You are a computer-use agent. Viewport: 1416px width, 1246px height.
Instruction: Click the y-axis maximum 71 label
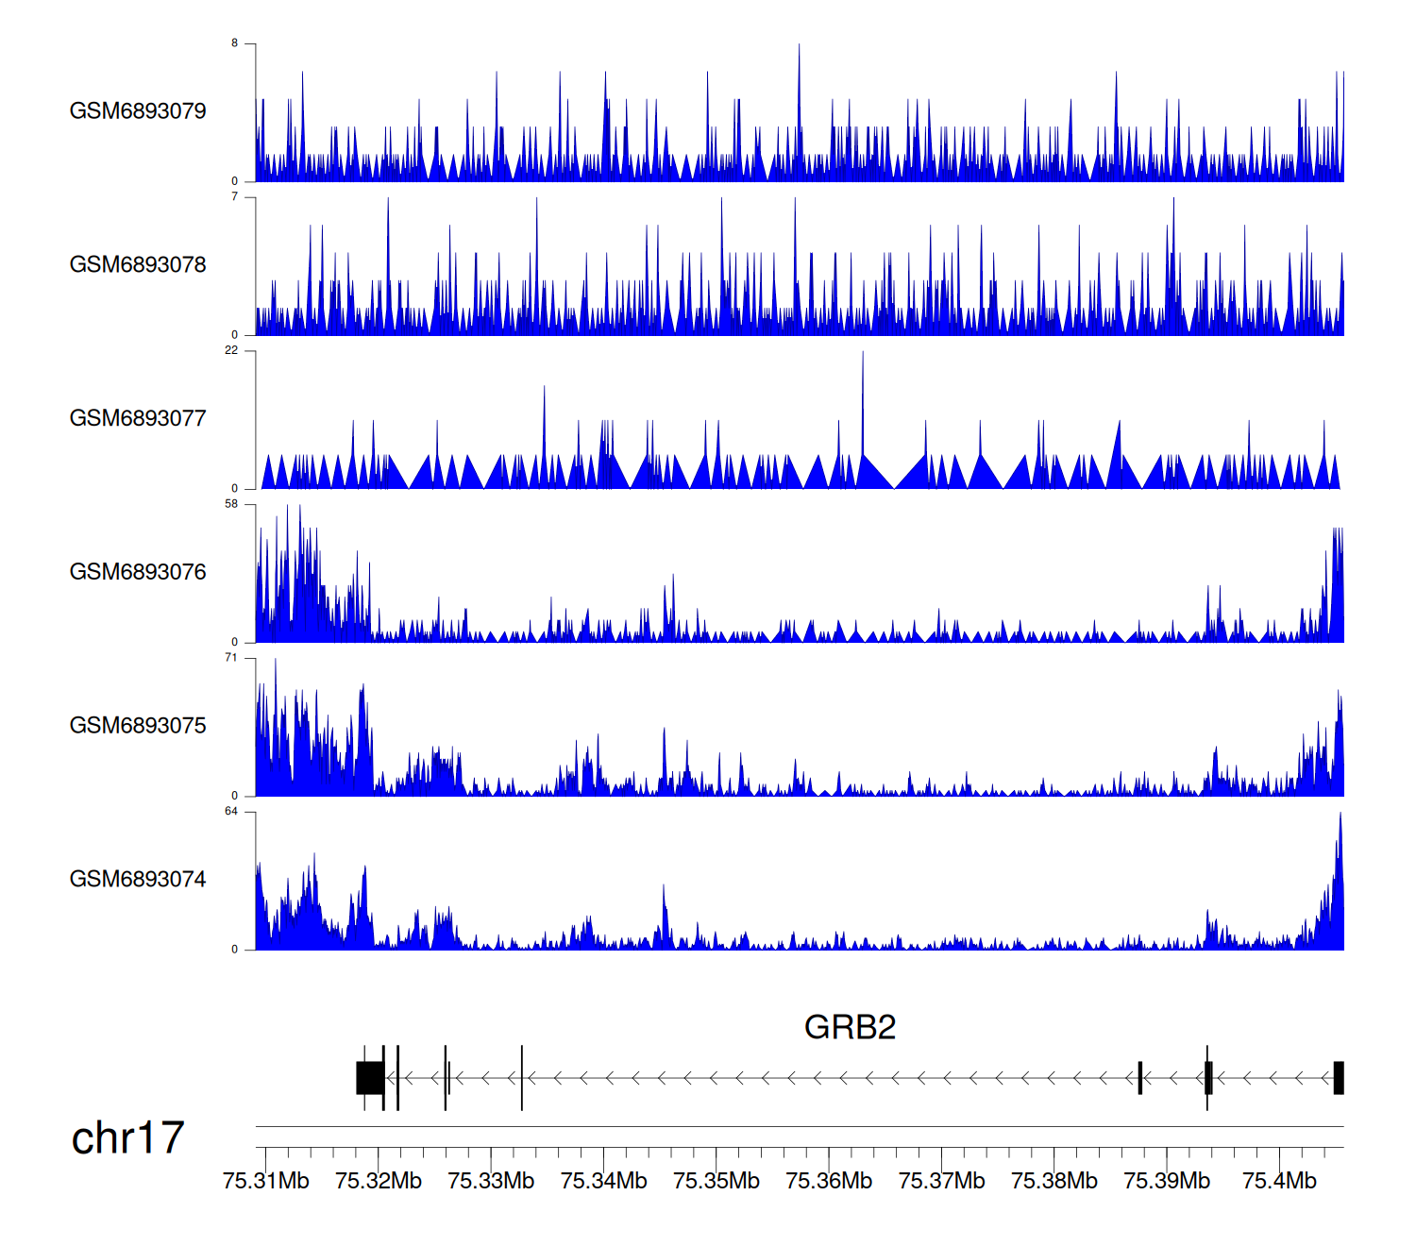click(231, 658)
